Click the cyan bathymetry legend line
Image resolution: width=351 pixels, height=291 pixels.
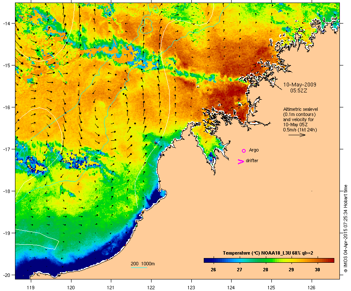[139, 267]
